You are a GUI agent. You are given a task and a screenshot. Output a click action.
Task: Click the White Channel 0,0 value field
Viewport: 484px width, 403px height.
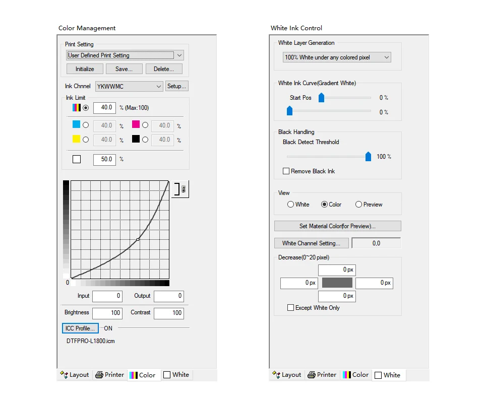tap(376, 243)
